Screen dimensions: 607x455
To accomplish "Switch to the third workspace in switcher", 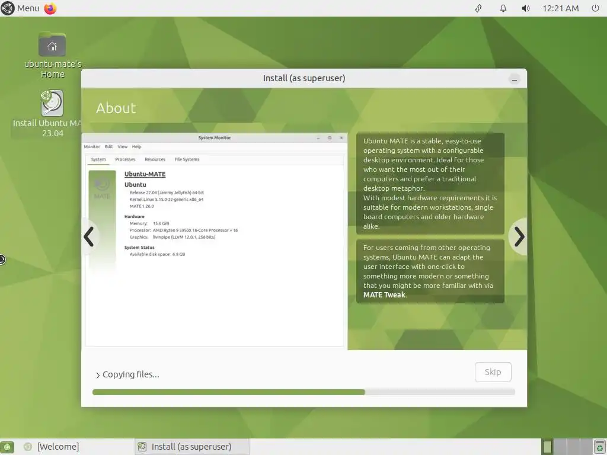I will click(x=573, y=447).
